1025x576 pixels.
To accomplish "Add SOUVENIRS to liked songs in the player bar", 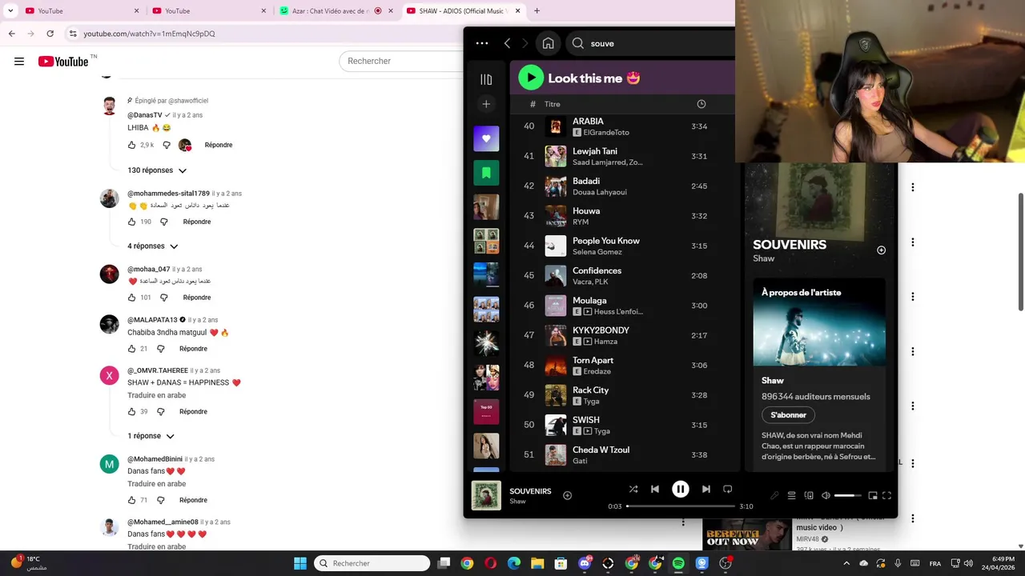I will (567, 495).
